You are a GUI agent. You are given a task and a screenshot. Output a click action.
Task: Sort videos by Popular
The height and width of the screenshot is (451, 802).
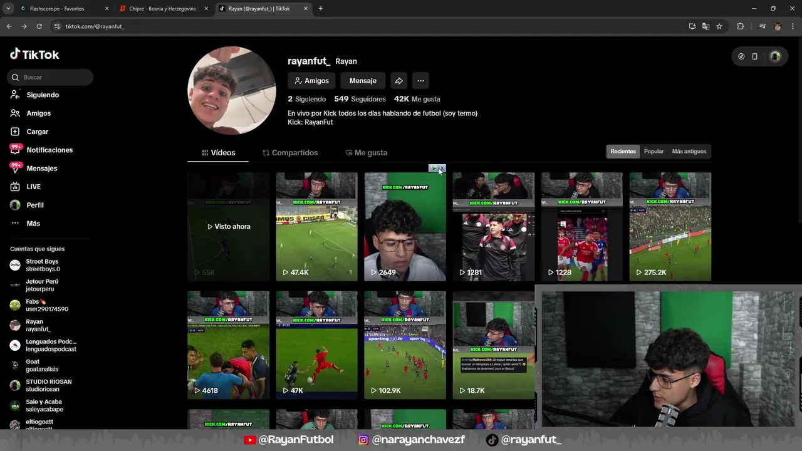point(654,152)
